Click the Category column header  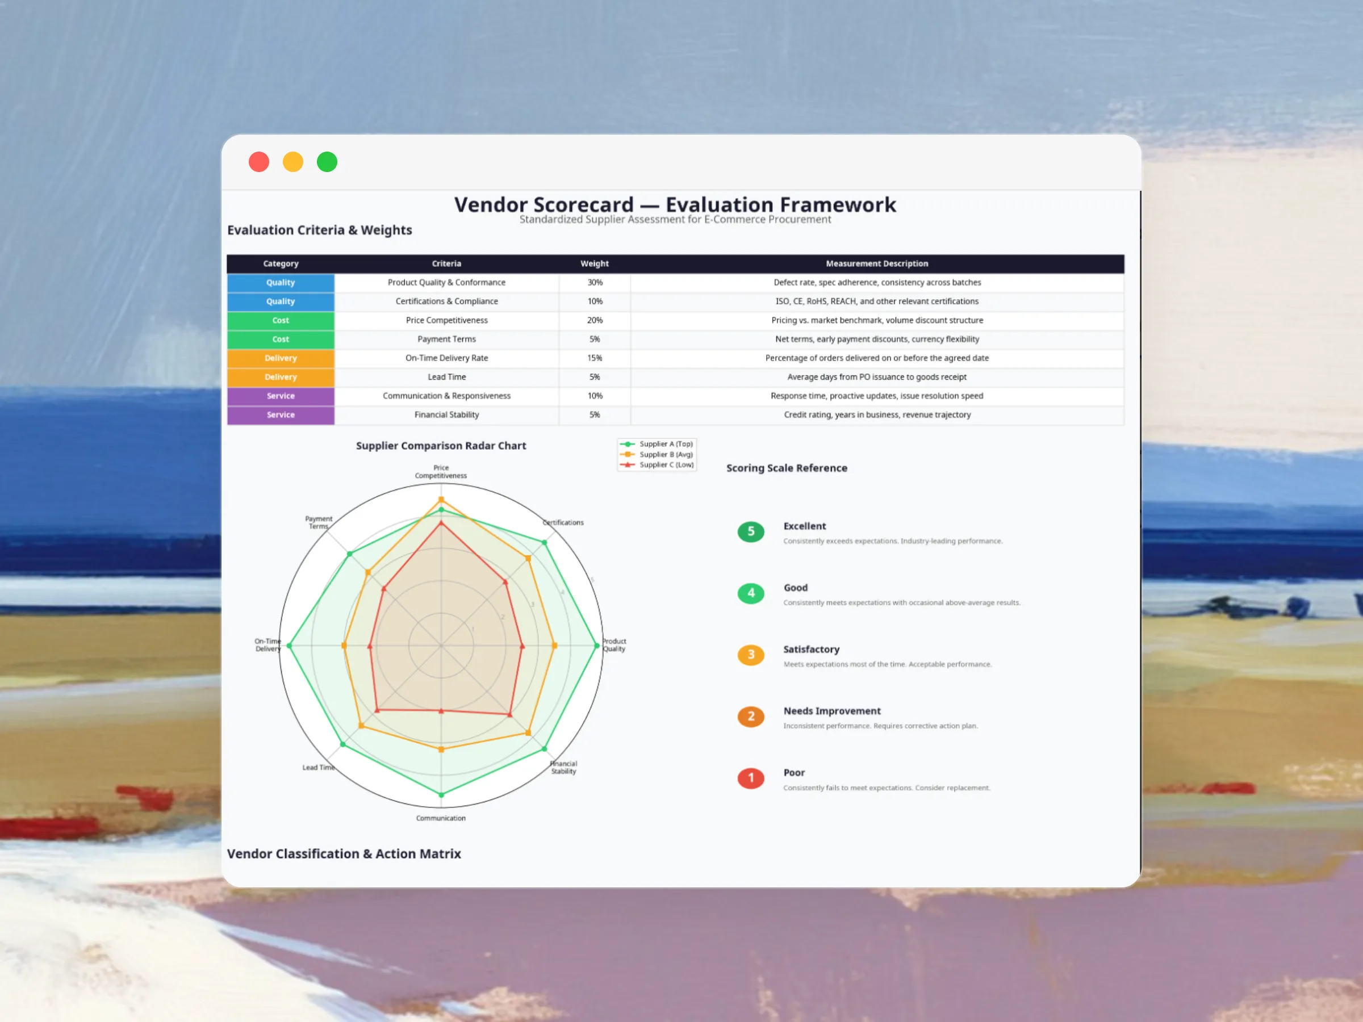[281, 263]
